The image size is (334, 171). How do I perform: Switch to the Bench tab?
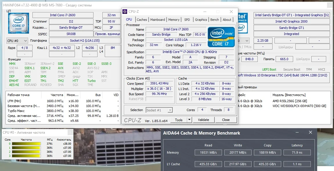tap(214, 20)
